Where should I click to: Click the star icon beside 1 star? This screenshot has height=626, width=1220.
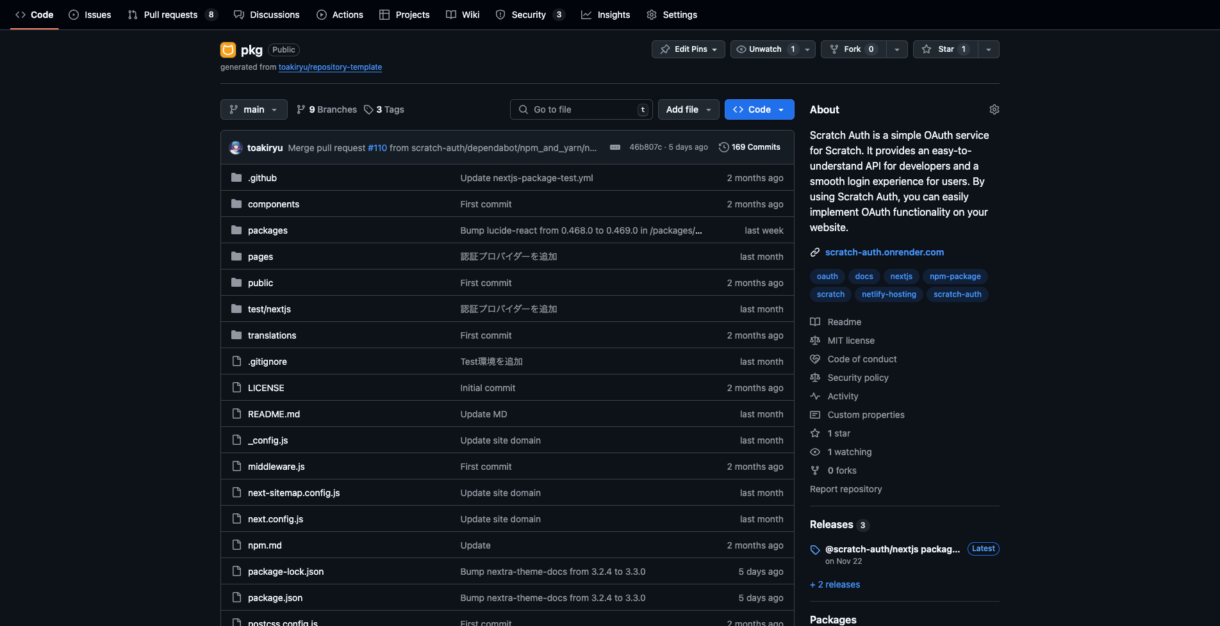[x=815, y=433]
